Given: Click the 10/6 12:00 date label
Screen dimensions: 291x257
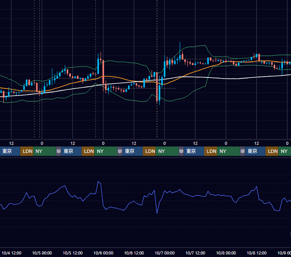Looking at the screenshot, I should click(134, 253).
